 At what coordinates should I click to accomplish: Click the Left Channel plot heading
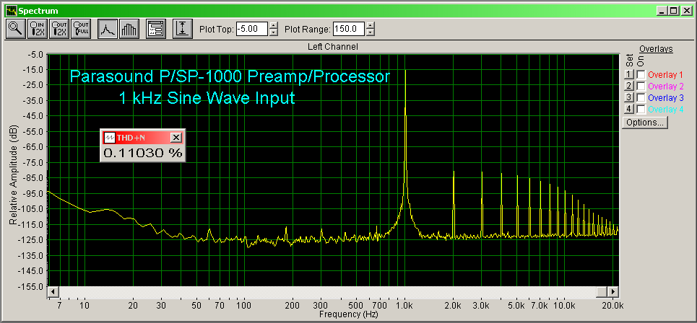[x=332, y=46]
